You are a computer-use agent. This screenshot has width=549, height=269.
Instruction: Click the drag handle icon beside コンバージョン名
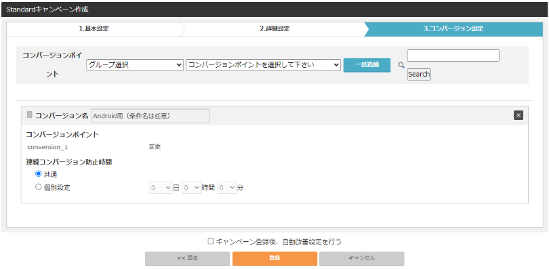pyautogui.click(x=30, y=115)
